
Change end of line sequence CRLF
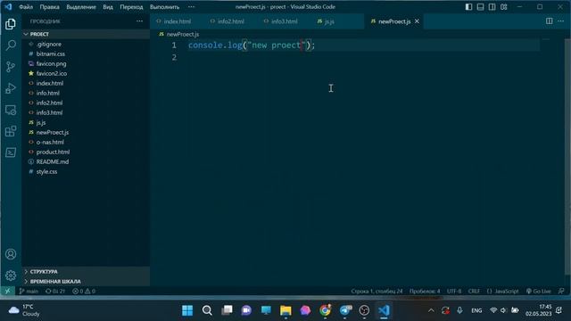coord(474,292)
